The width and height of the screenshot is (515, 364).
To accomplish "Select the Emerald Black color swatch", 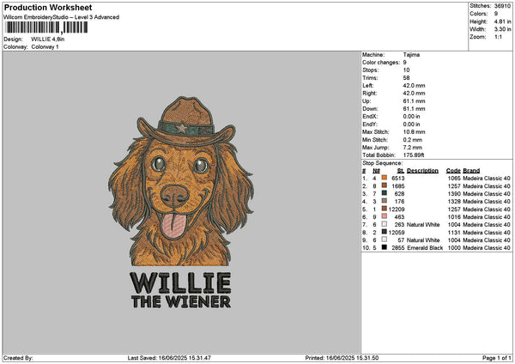I will pyautogui.click(x=384, y=247).
